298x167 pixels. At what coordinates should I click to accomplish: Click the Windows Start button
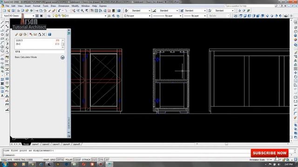(5, 164)
